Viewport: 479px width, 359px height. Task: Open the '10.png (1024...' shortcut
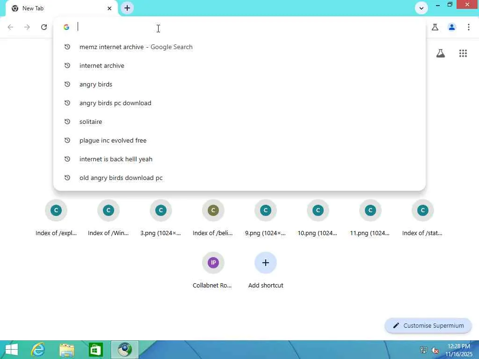click(x=318, y=218)
